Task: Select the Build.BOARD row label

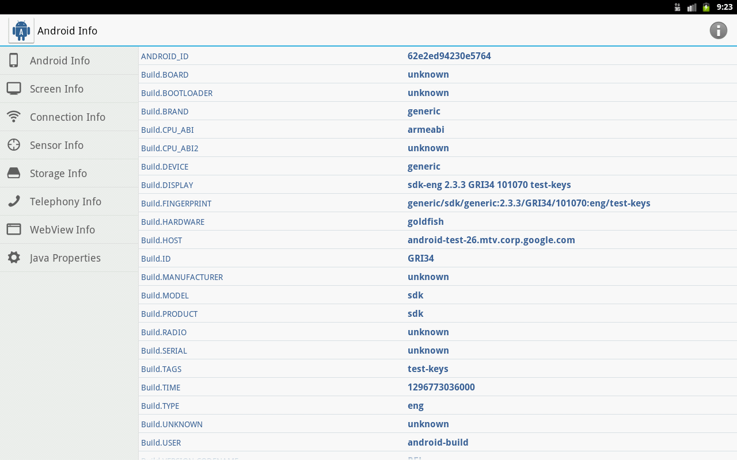Action: 165,75
